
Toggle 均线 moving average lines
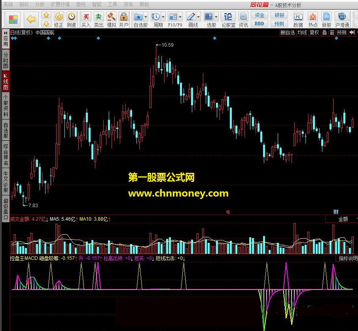302,32
